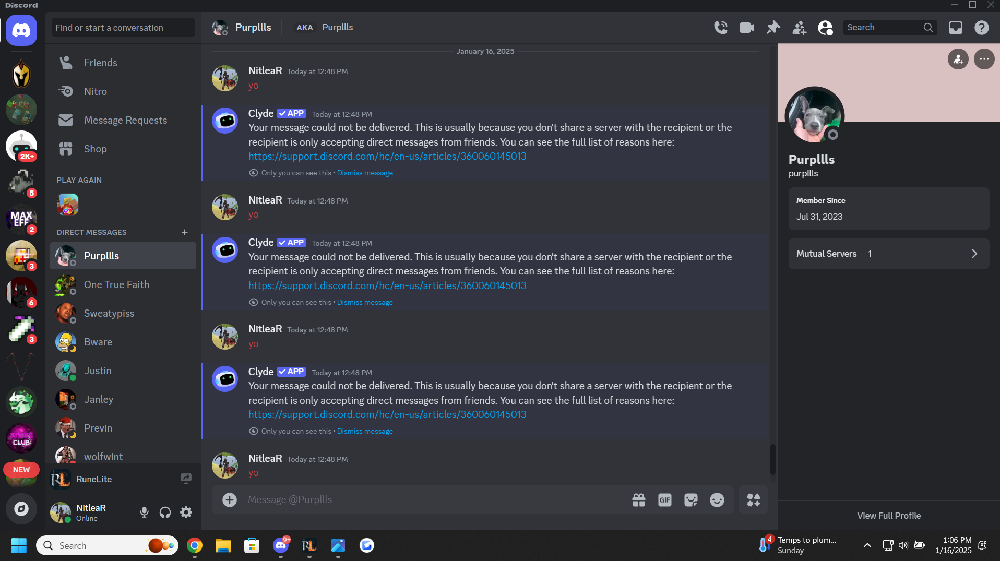1000x561 pixels.
Task: Dismiss the first Clyde message
Action: click(365, 173)
